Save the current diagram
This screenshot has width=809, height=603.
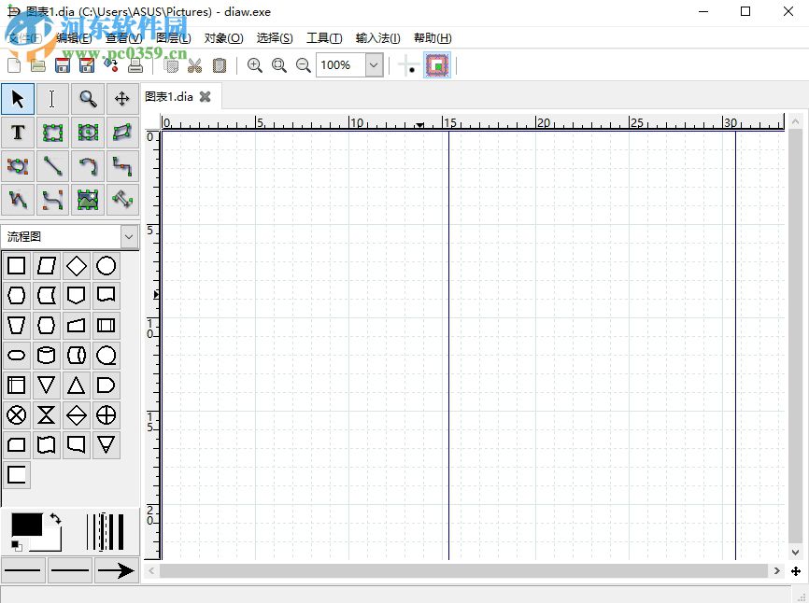[62, 64]
